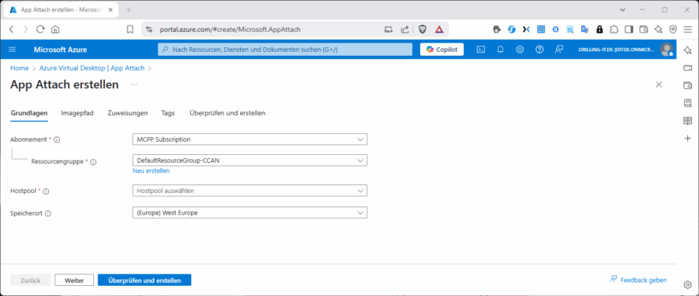Open the Ressourcengruppe dropdown
699x296 pixels.
point(249,160)
